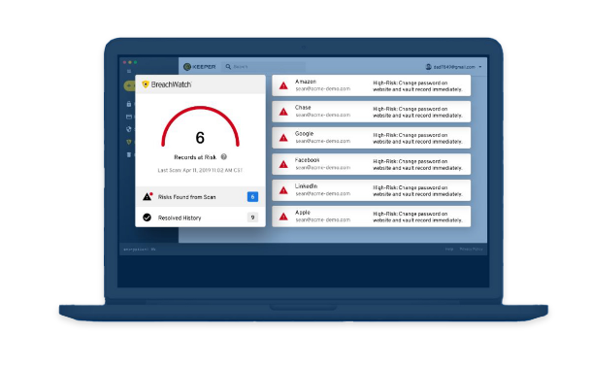Viewport: 592px width, 368px height.
Task: Open the trash bin in sidebar
Action: 129,154
